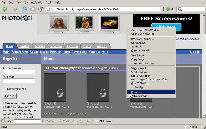Screen dimensions: 206x129
Task: Click the Stop loading icon
Action: click(33, 9)
